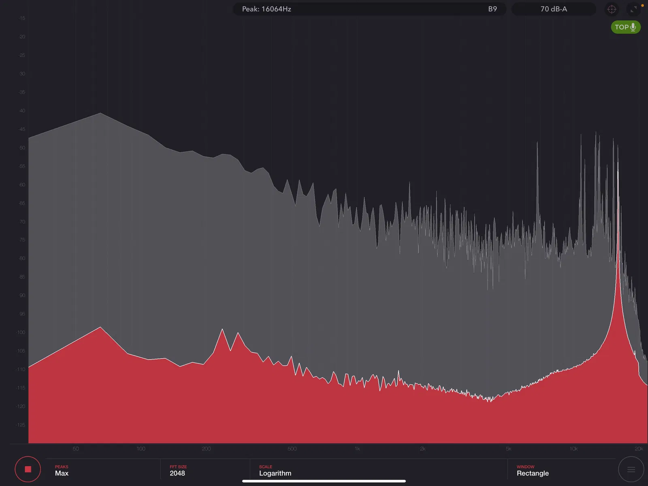Tap the B9 note label
The image size is (648, 486).
tap(492, 9)
